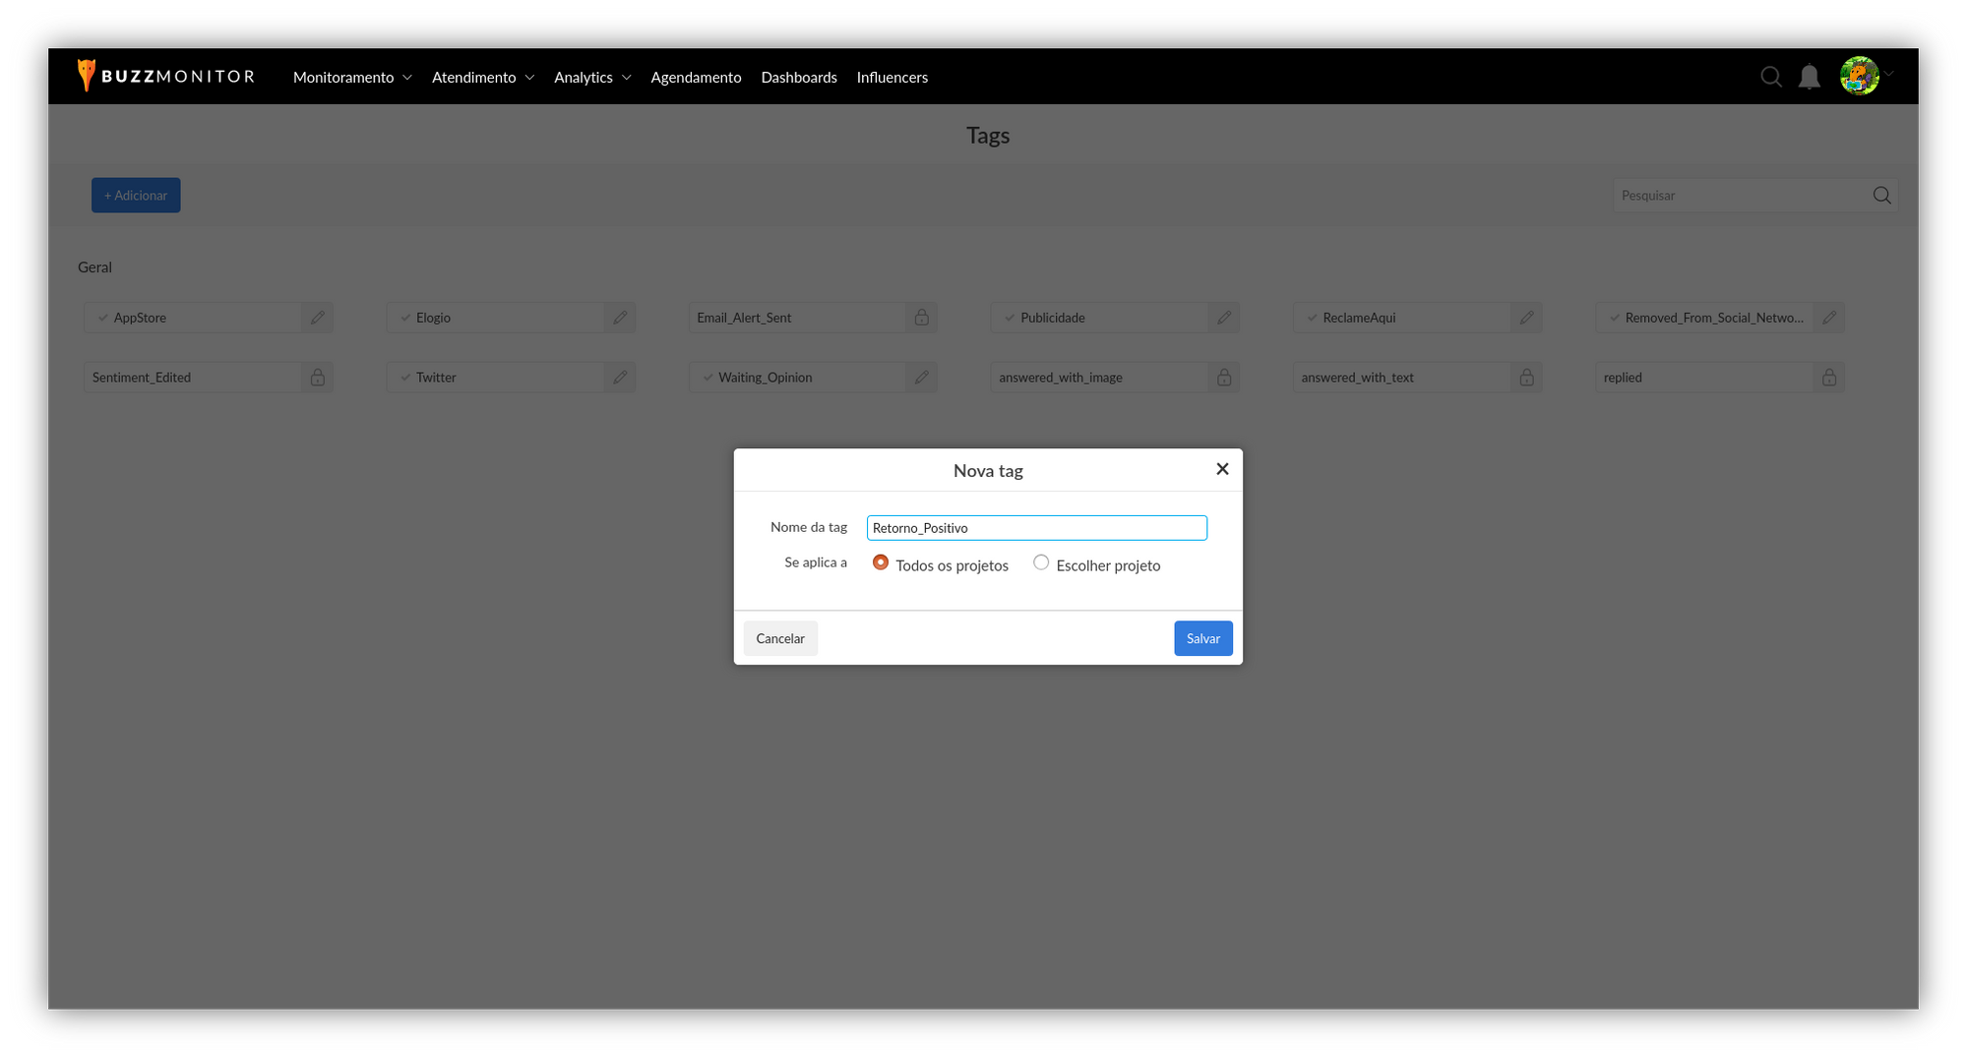Click the 'Nome da tag' text field
The image size is (1968, 1059).
[x=1036, y=528]
